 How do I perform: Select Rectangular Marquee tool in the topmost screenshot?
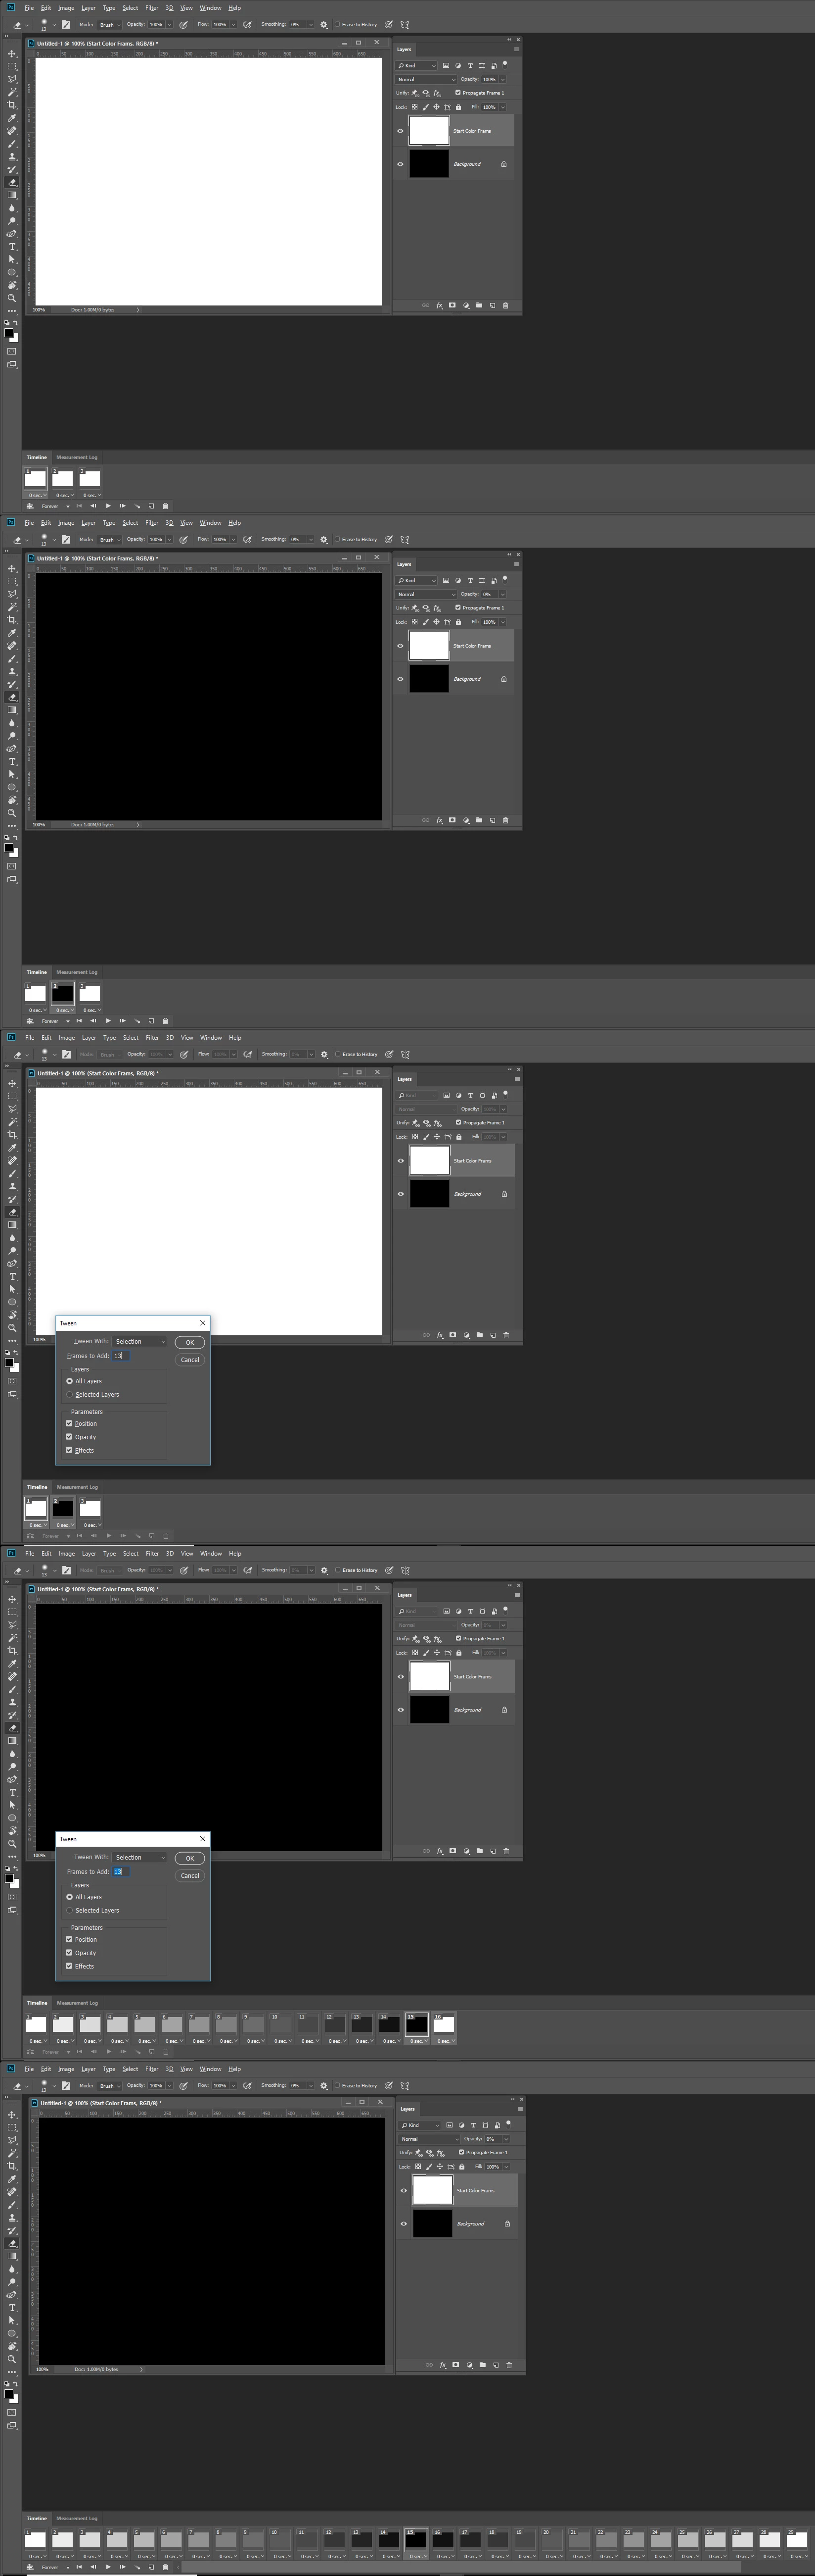click(12, 66)
